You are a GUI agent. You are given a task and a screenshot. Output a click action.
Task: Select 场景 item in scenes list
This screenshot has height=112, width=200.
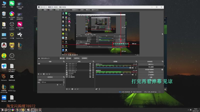(x=51, y=64)
